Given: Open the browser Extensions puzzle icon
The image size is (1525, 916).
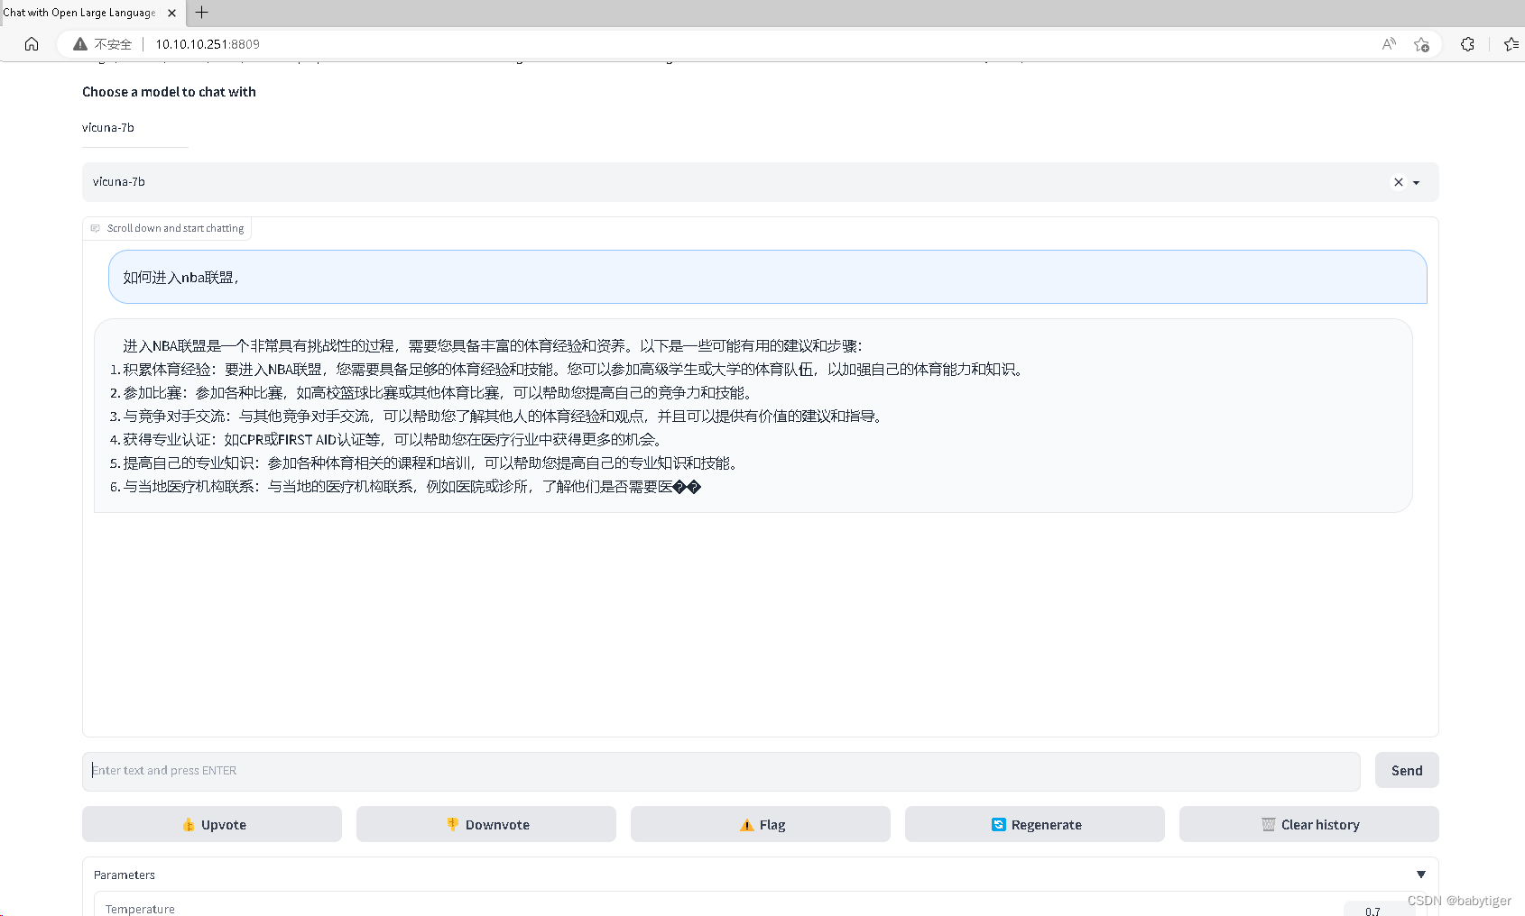Looking at the screenshot, I should pyautogui.click(x=1467, y=43).
